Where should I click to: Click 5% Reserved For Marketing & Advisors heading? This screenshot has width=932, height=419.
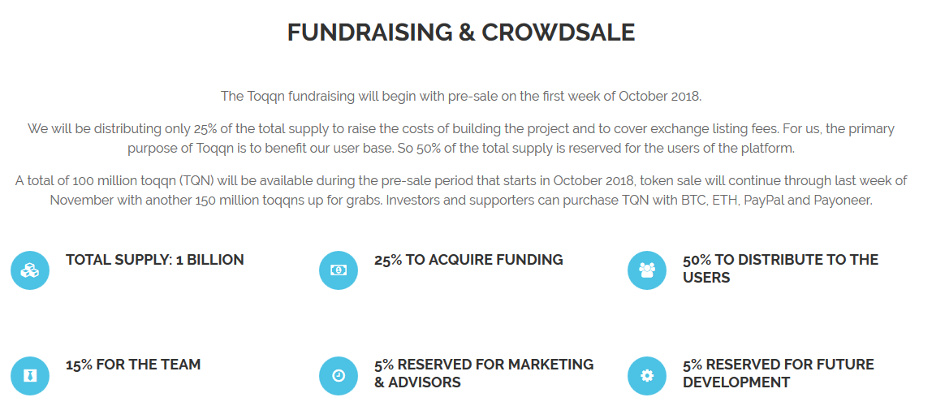click(x=484, y=374)
